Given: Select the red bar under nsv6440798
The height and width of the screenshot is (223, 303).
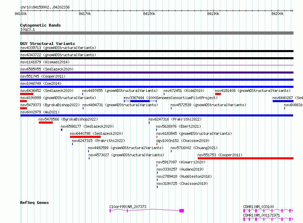Looking at the screenshot, I should (x=85, y=137).
